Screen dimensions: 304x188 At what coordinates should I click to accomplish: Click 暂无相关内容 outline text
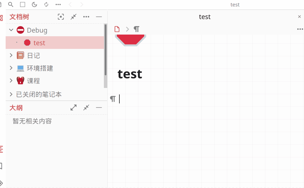[32, 121]
